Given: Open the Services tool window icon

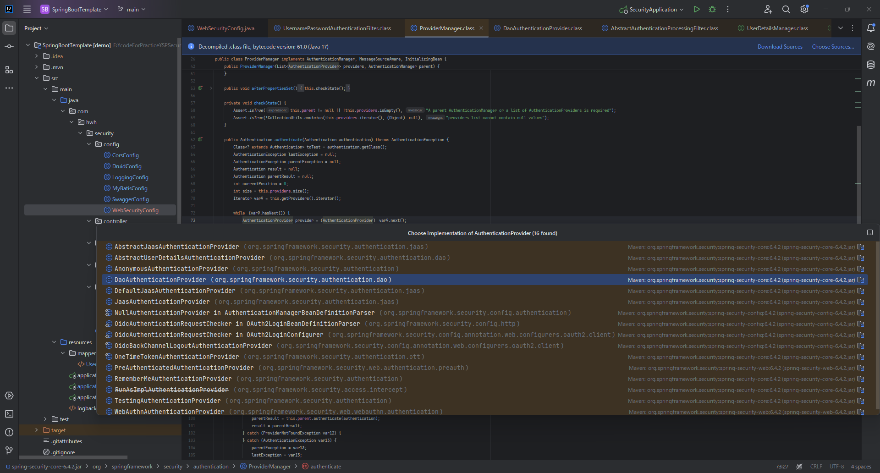Looking at the screenshot, I should tap(9, 396).
